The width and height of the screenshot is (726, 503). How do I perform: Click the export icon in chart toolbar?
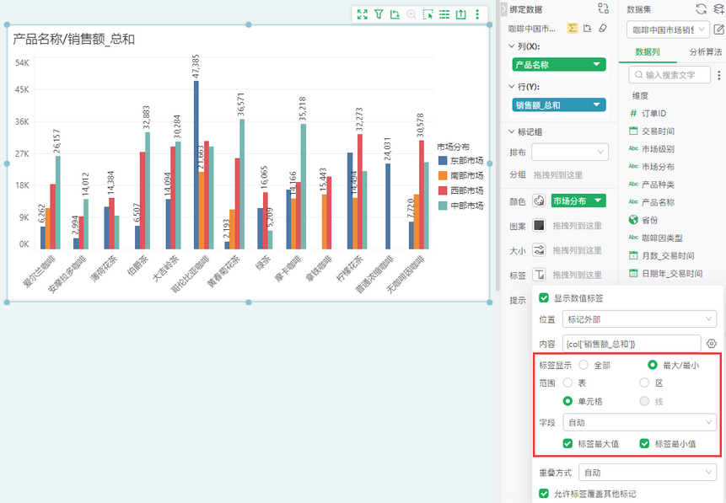click(x=460, y=14)
